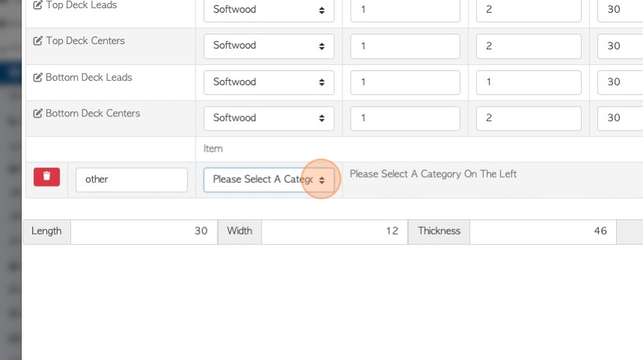Click the Length field showing 30
Image resolution: width=643 pixels, height=360 pixels.
[x=144, y=232]
